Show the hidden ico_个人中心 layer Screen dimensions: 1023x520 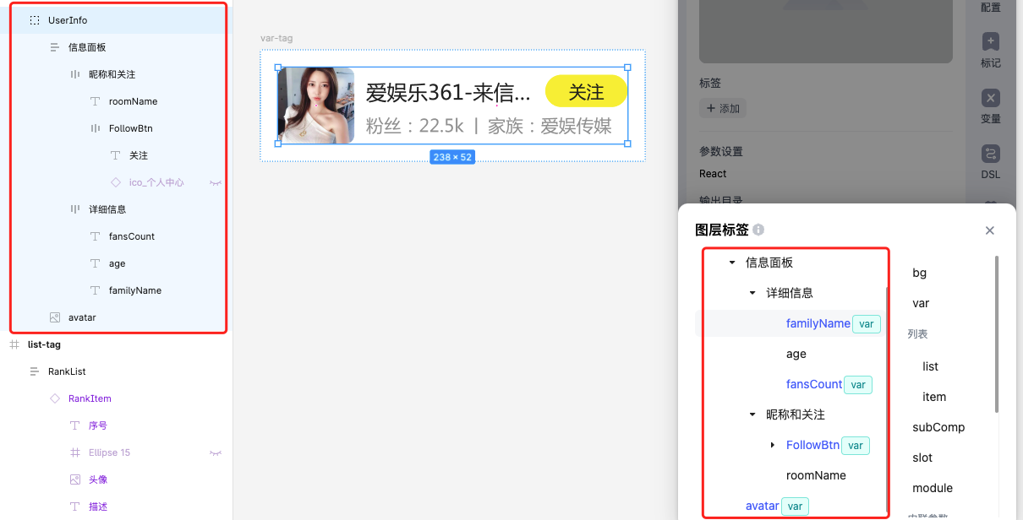(x=216, y=182)
